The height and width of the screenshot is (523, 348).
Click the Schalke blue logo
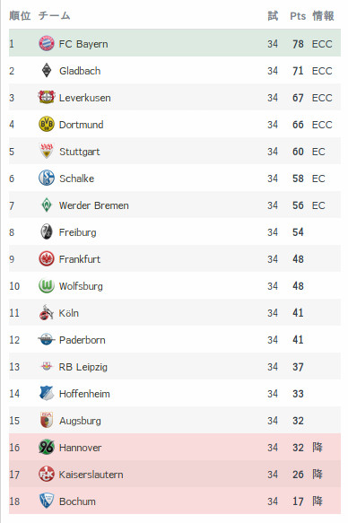47,179
